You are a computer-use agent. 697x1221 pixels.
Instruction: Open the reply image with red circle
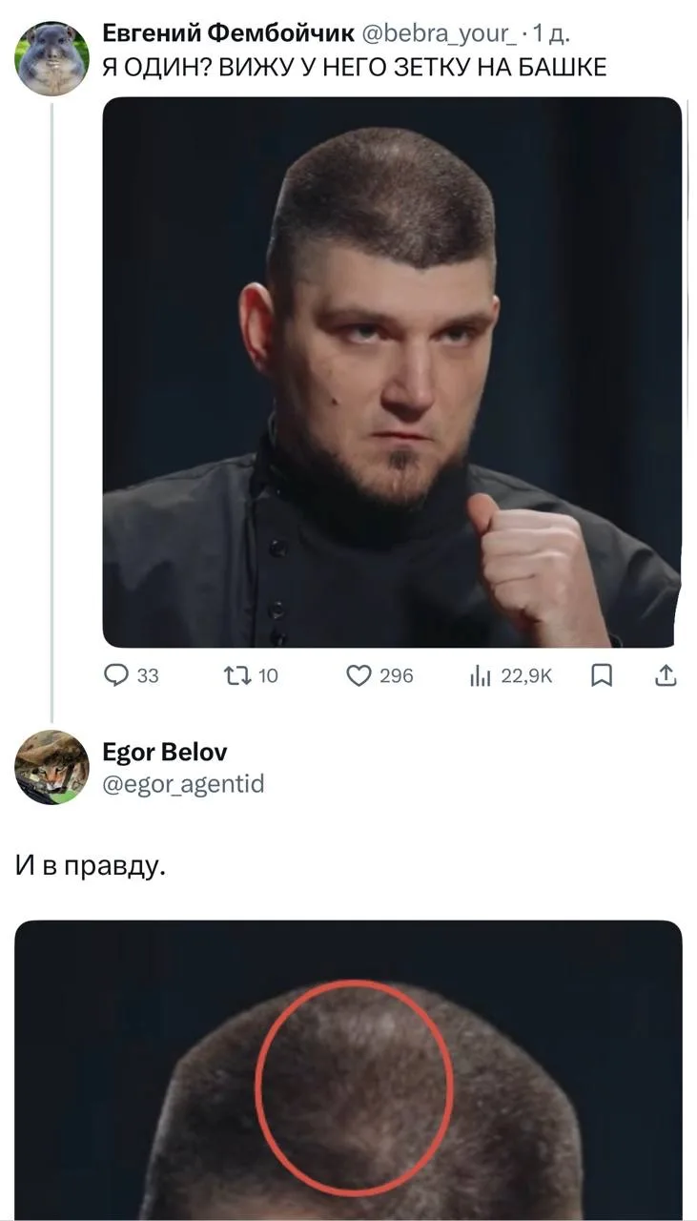tap(348, 1068)
